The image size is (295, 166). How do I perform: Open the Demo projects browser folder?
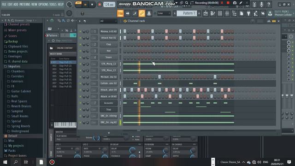18,51
